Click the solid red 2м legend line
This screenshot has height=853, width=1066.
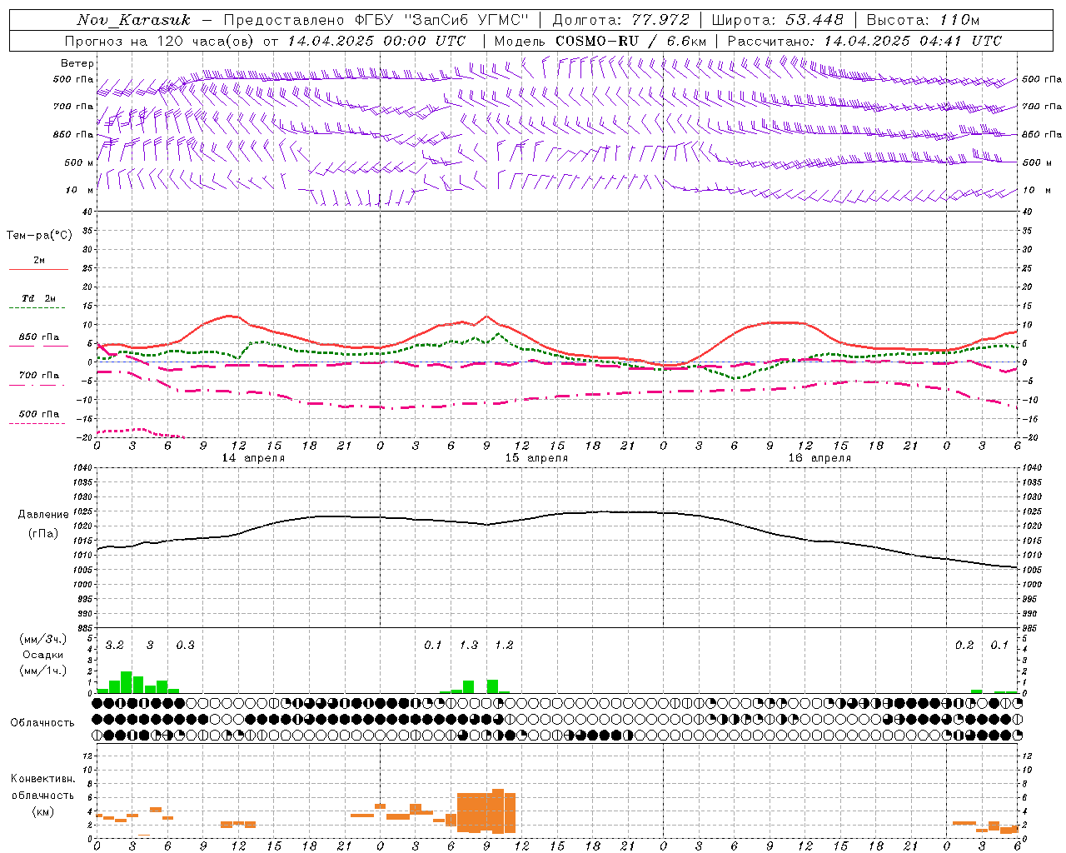click(38, 269)
